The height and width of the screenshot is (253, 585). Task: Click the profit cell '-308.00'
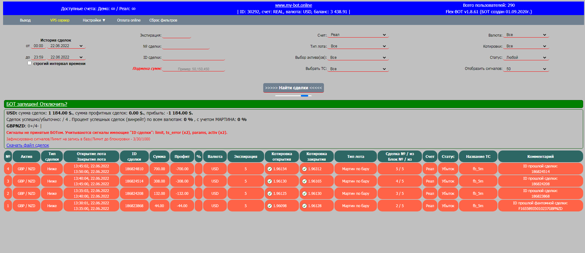tap(182, 181)
